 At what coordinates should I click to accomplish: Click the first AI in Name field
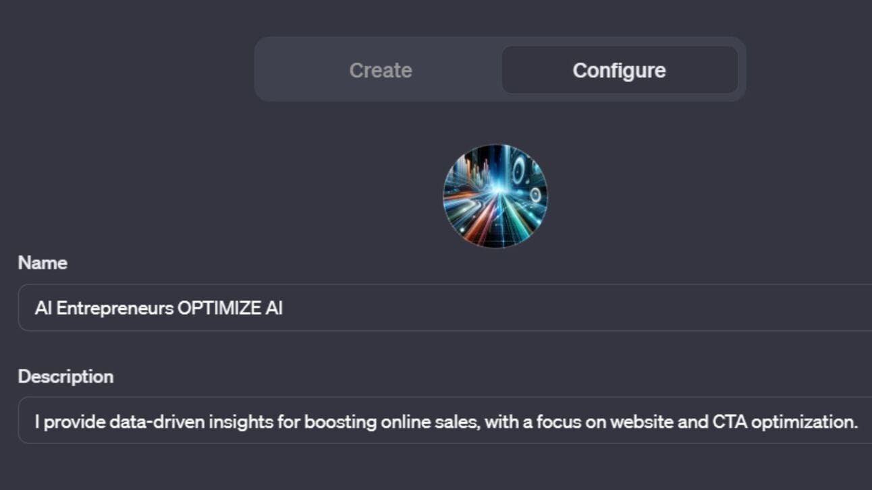pyautogui.click(x=43, y=308)
